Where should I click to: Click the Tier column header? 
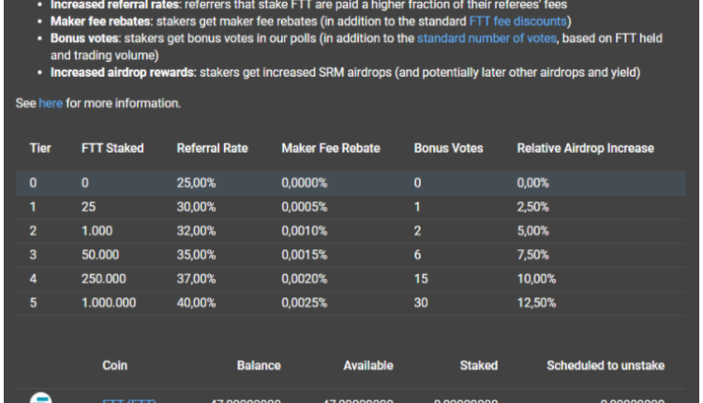40,148
